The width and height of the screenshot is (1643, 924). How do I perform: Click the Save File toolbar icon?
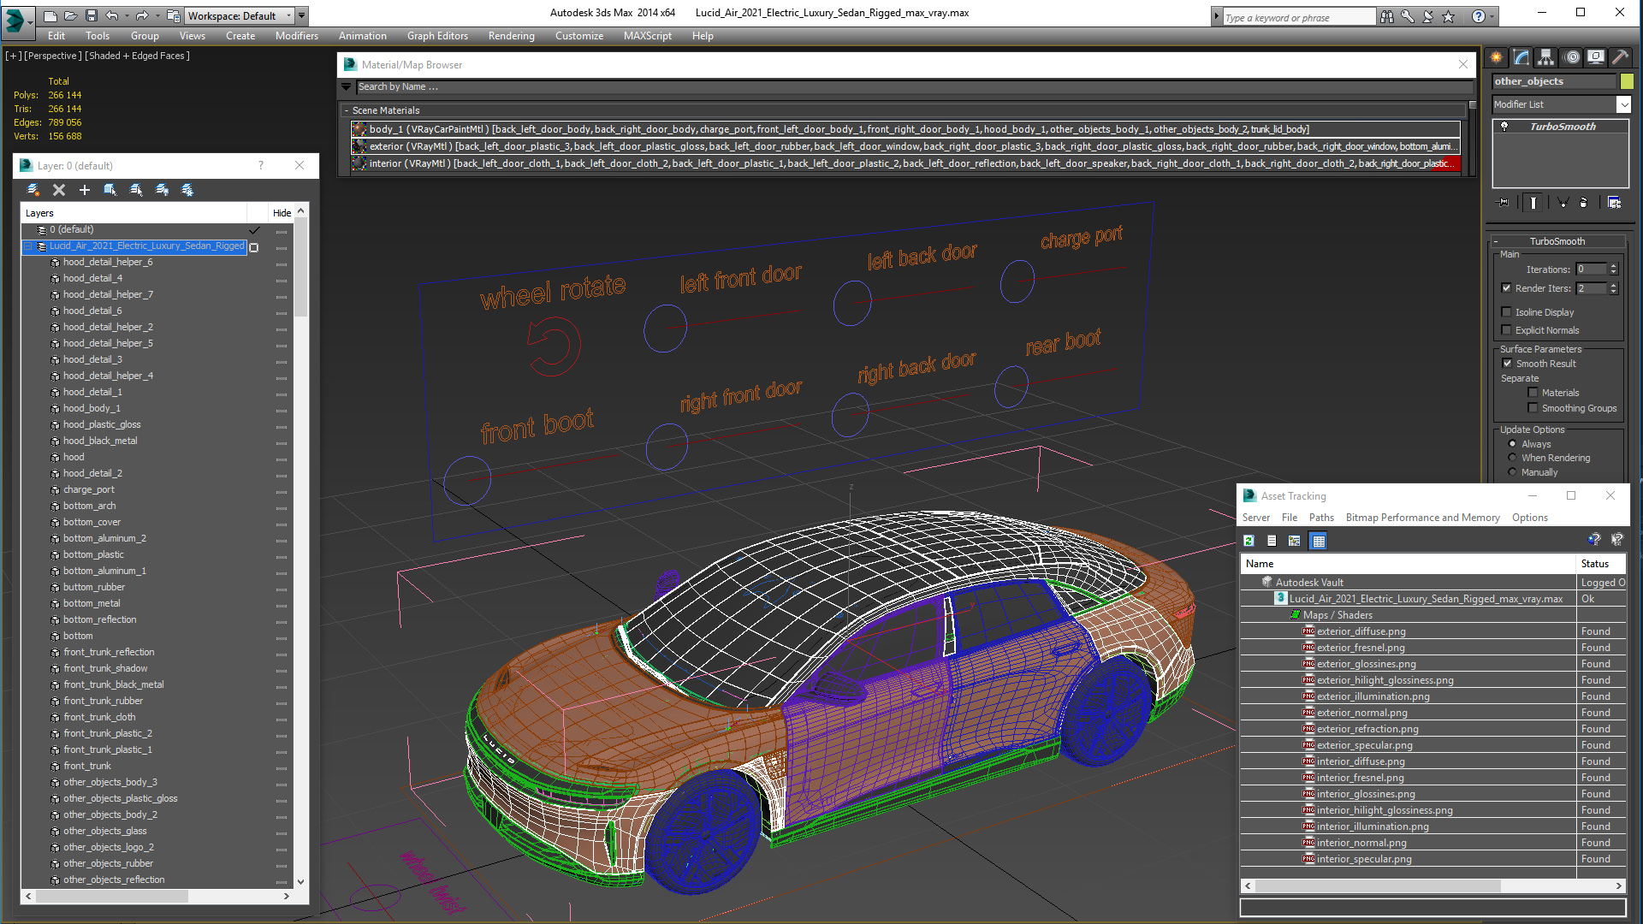[91, 15]
